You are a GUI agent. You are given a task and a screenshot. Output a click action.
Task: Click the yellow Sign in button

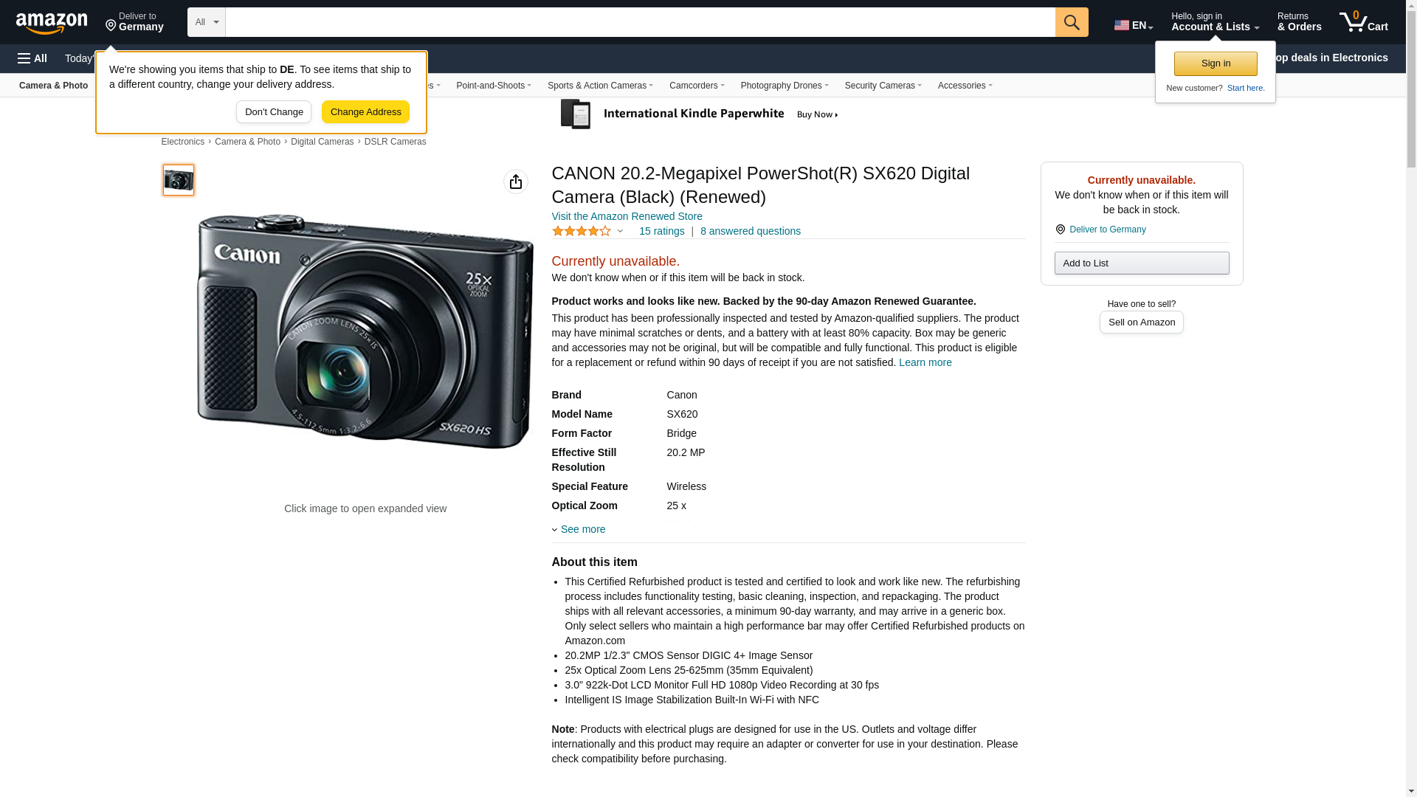point(1215,63)
